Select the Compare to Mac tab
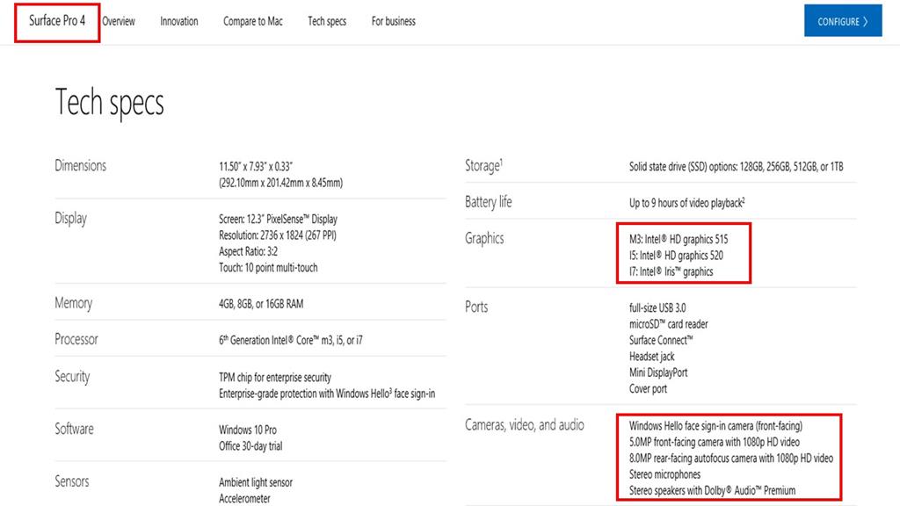 coord(252,21)
